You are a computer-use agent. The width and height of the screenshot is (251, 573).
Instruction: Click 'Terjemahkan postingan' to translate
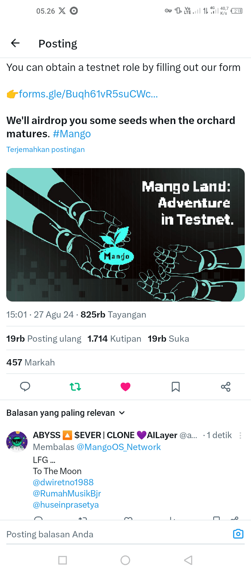(46, 150)
